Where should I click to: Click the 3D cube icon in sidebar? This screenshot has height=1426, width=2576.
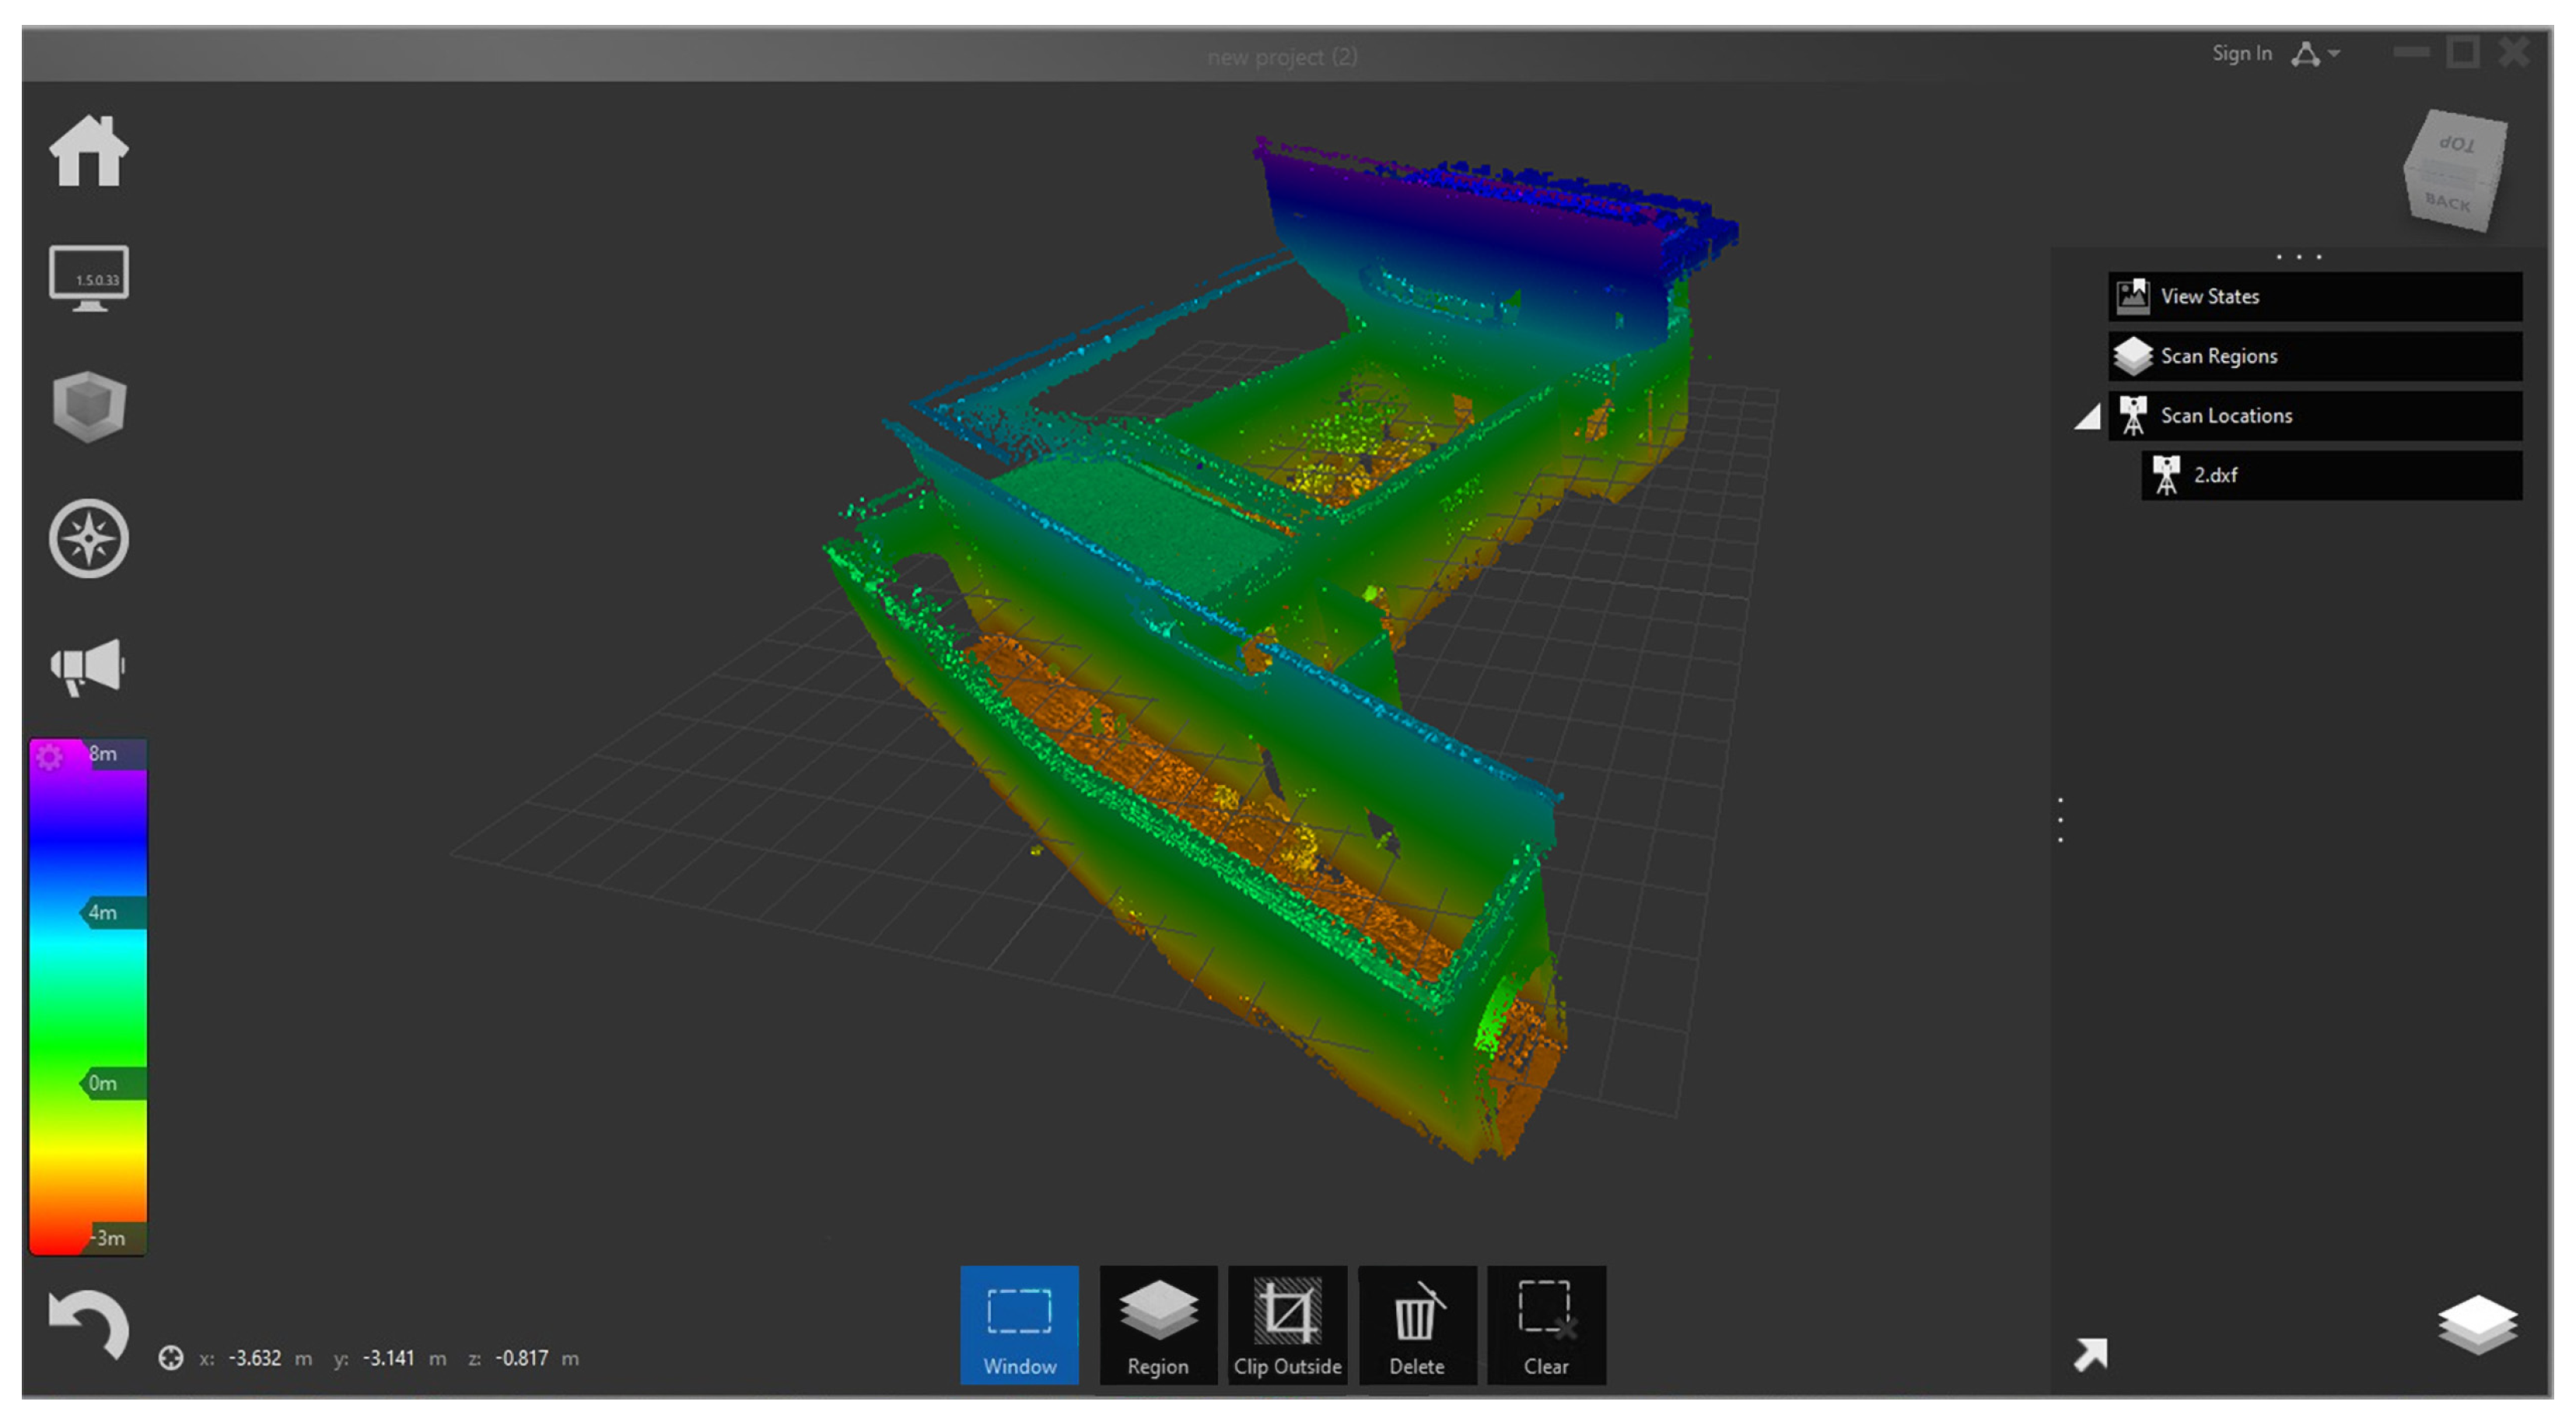[88, 406]
